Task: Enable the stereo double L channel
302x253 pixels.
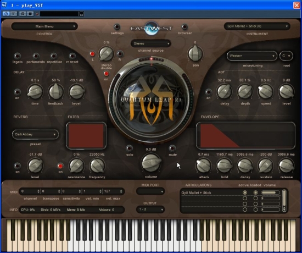Action: pos(92,54)
